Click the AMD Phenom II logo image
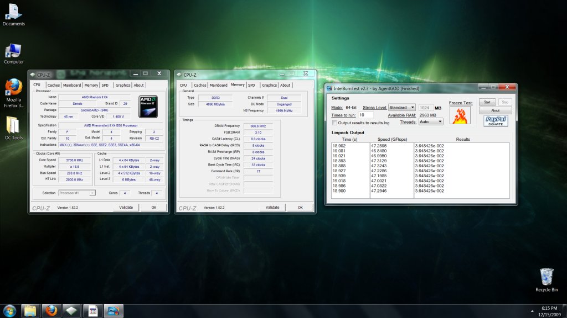 pos(148,107)
